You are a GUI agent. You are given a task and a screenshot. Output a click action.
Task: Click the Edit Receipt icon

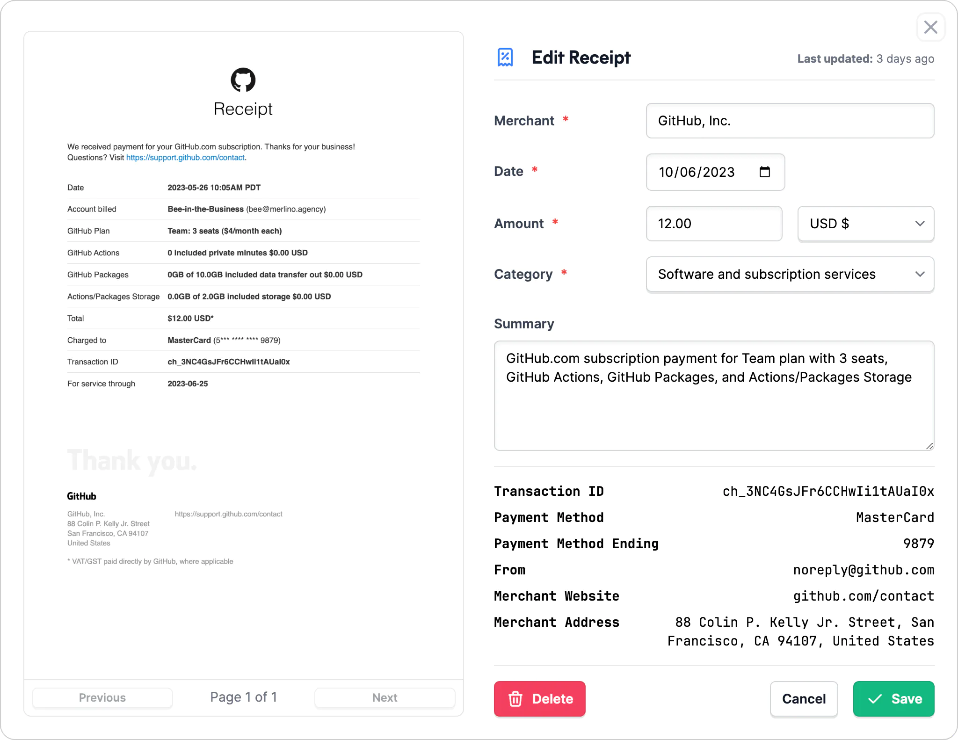coord(504,57)
